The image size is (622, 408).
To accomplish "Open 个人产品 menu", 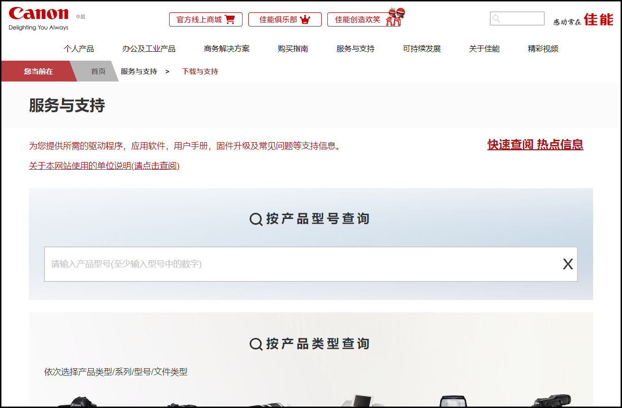I will (x=79, y=49).
